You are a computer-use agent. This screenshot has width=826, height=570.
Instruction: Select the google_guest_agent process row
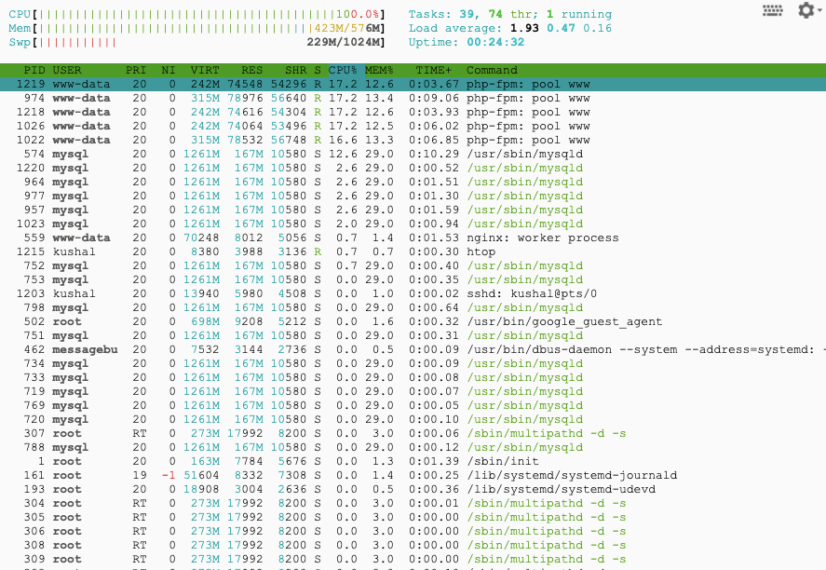[x=413, y=321]
